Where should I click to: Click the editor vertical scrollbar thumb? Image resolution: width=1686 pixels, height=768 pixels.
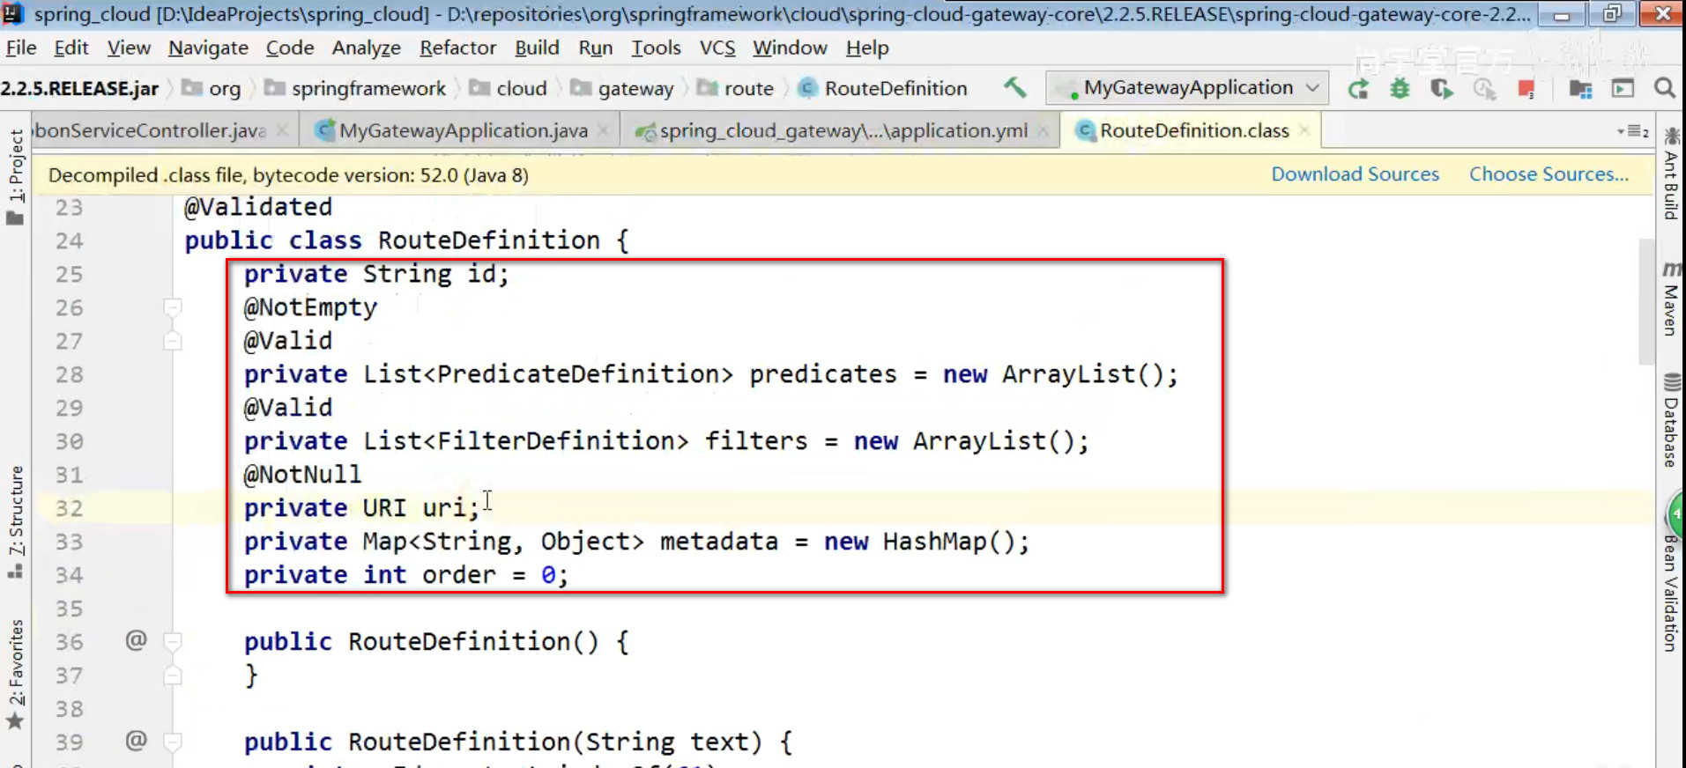(1646, 301)
